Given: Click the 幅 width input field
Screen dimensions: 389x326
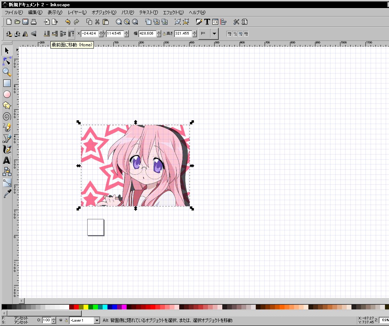Looking at the screenshot, I should tap(147, 33).
